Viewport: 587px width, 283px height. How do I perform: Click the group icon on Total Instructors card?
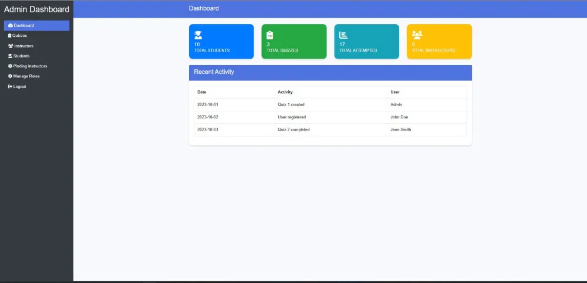(x=417, y=35)
